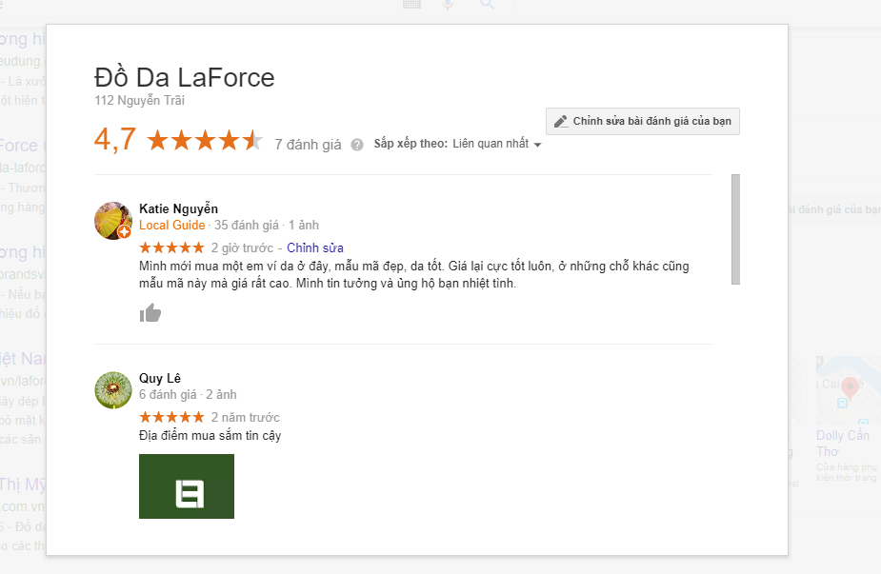Click the overall 4,7 star rating

point(204,142)
